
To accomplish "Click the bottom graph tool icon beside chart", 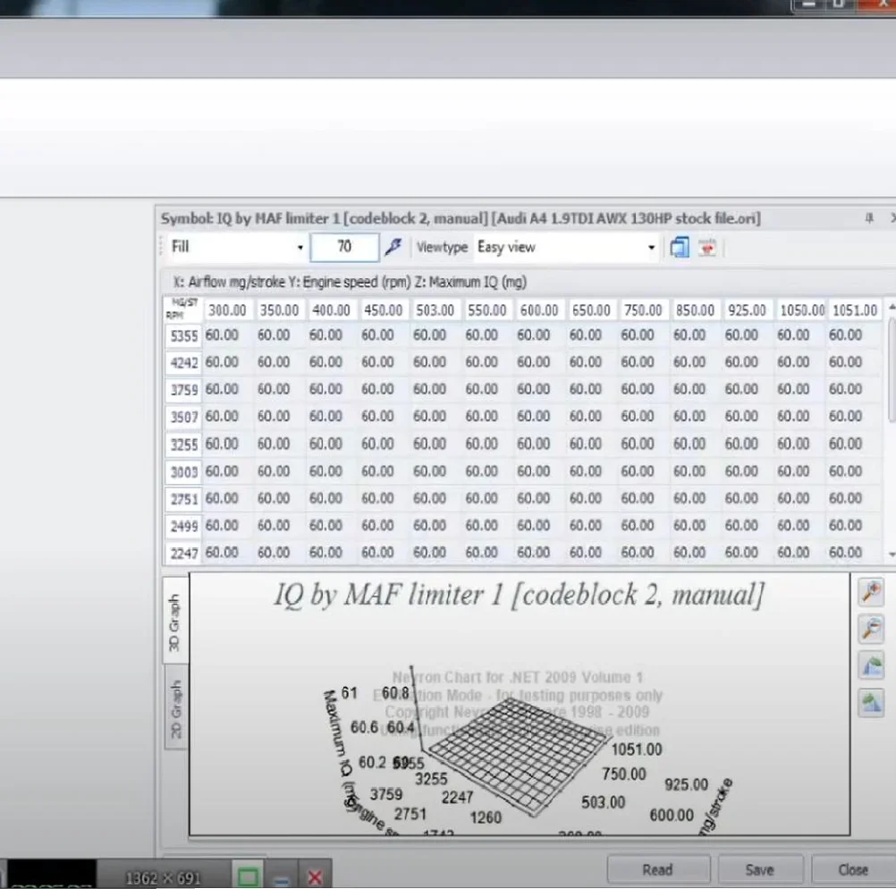I will (871, 703).
